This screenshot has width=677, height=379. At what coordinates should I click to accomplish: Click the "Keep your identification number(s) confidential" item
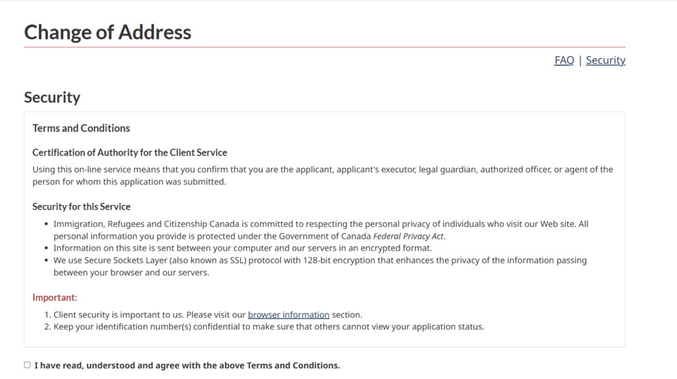coord(268,327)
